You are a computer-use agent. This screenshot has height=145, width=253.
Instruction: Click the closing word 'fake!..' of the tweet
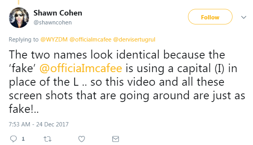(x=24, y=109)
